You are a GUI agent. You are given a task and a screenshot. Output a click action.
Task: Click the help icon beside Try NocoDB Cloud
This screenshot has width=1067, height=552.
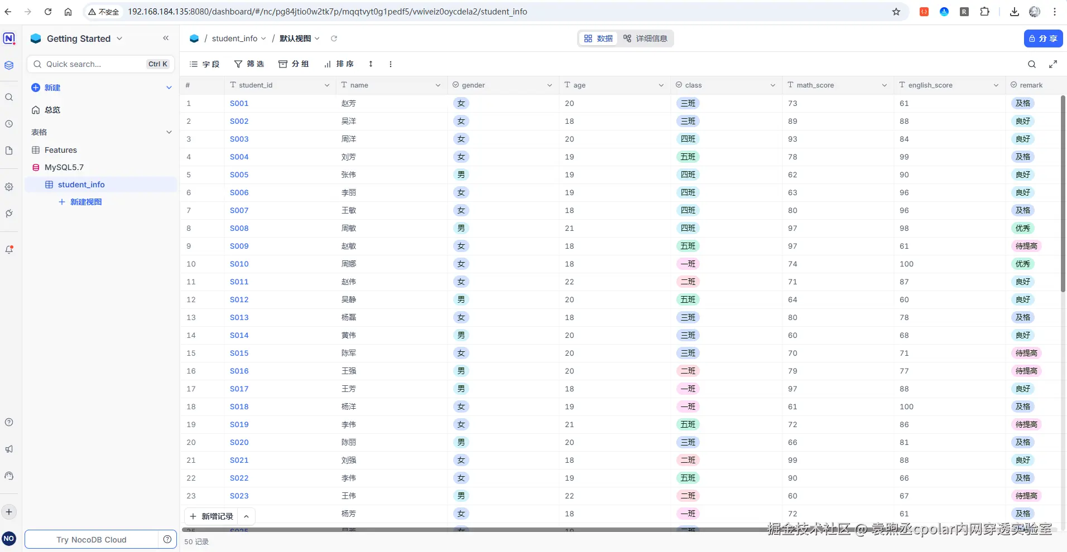(167, 539)
